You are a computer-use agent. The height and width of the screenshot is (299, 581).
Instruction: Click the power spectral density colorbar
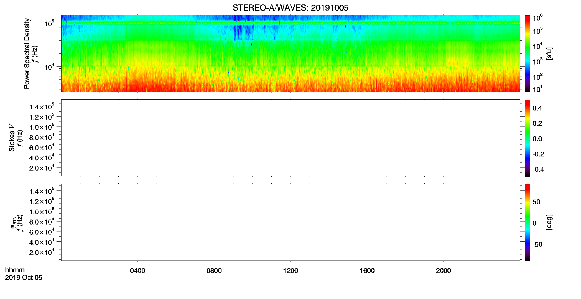(x=528, y=53)
